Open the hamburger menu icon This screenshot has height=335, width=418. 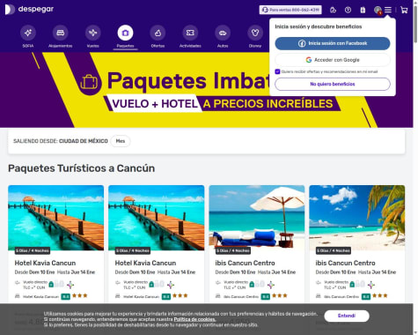(x=388, y=10)
